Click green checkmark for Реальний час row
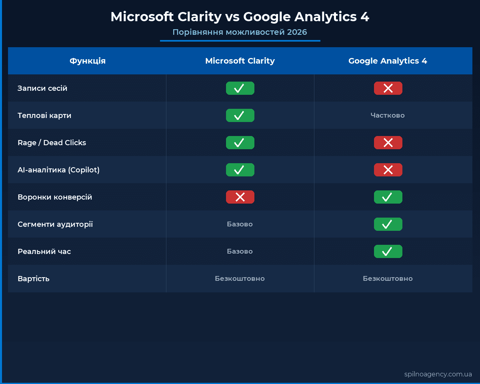The width and height of the screenshot is (480, 384). [388, 252]
